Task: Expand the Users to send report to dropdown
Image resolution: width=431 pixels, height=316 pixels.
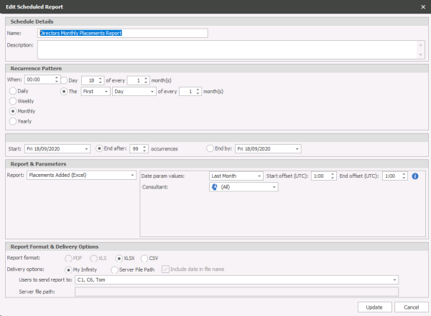Action: 394,280
